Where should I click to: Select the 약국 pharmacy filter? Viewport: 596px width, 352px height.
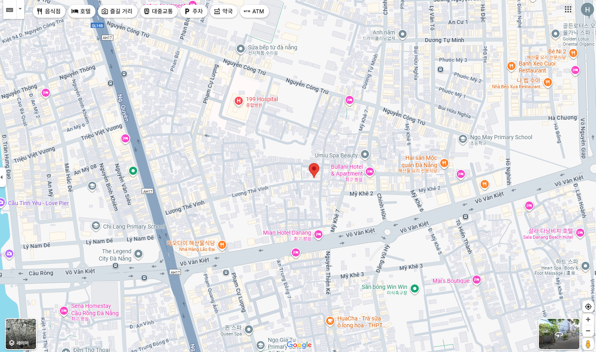point(223,11)
